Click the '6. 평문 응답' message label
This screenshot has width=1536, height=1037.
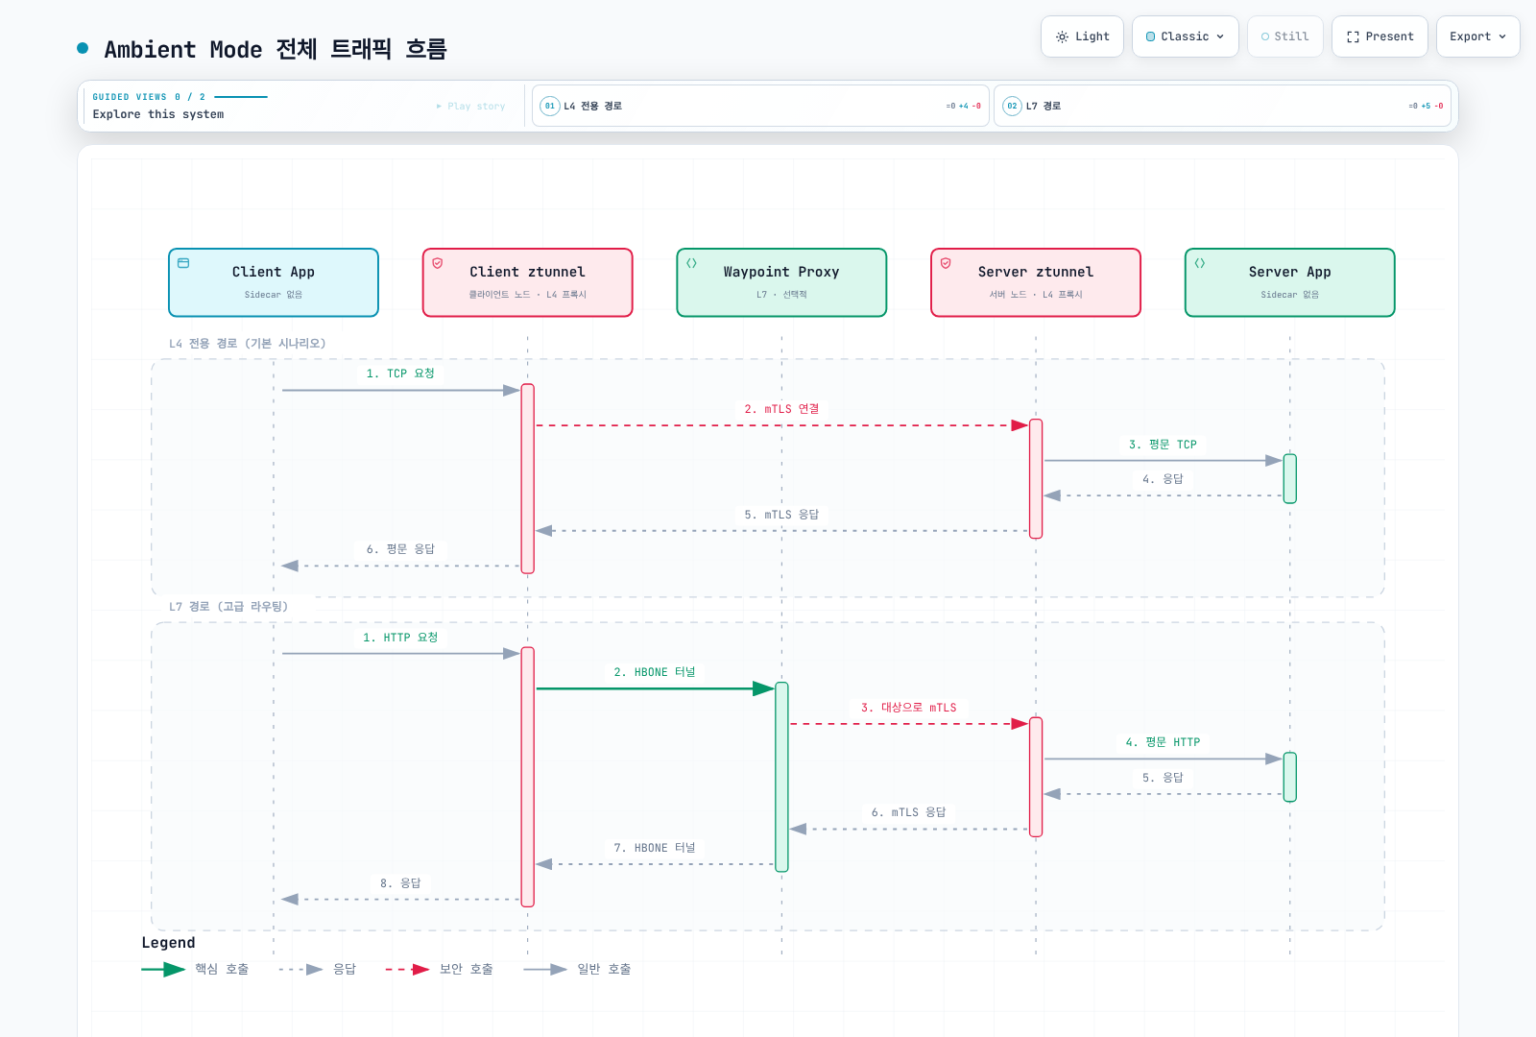[400, 549]
